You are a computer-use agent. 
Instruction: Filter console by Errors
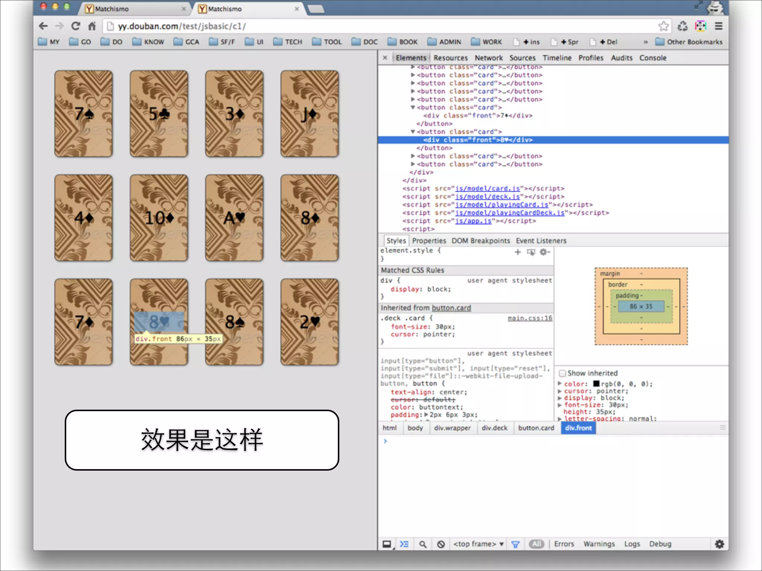pos(564,544)
